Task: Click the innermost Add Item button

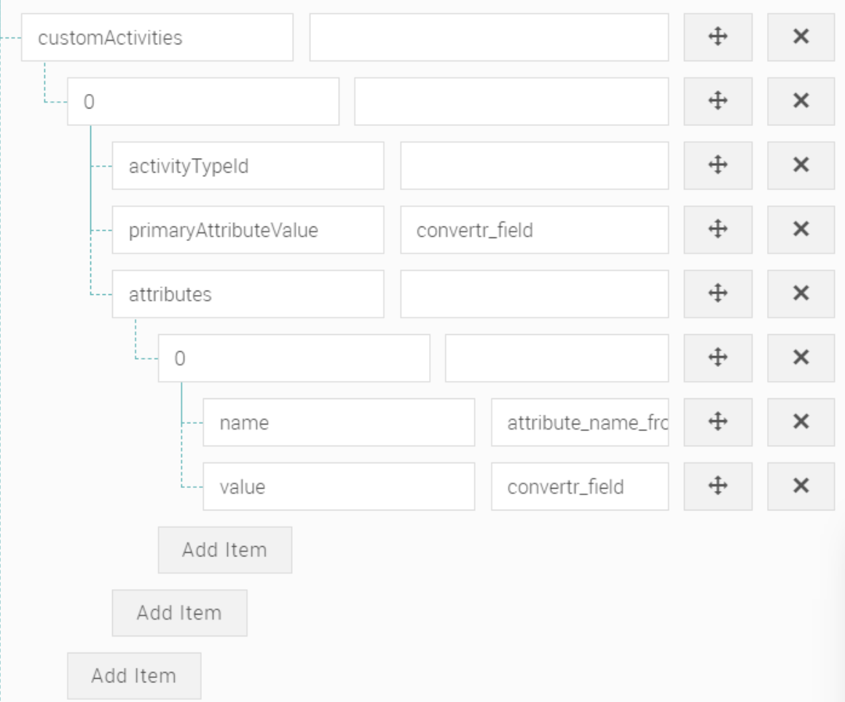Action: tap(224, 550)
